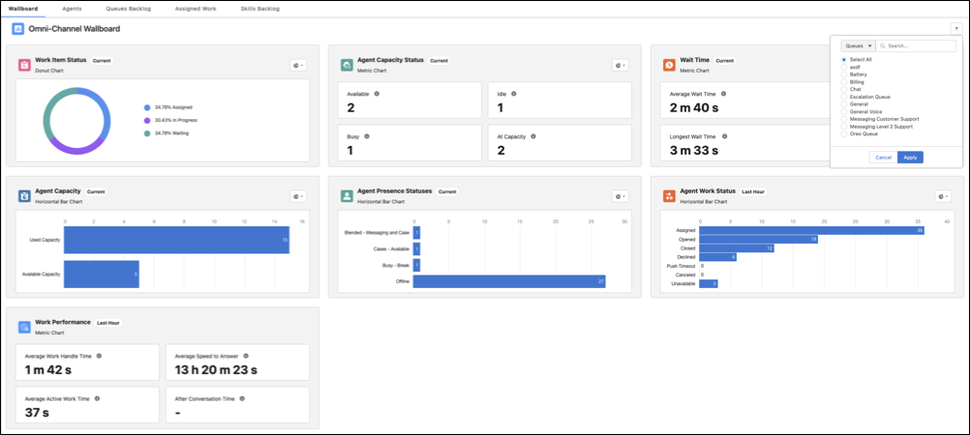Open the Skills Backlog tab
The width and height of the screenshot is (970, 435).
259,8
